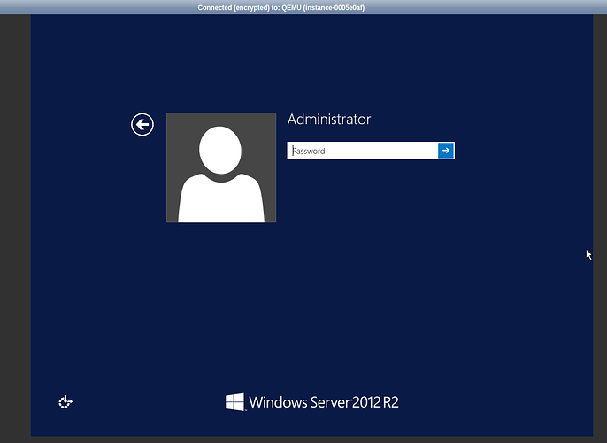The image size is (607, 443).
Task: Click the Administrator profile picture
Action: (x=220, y=167)
